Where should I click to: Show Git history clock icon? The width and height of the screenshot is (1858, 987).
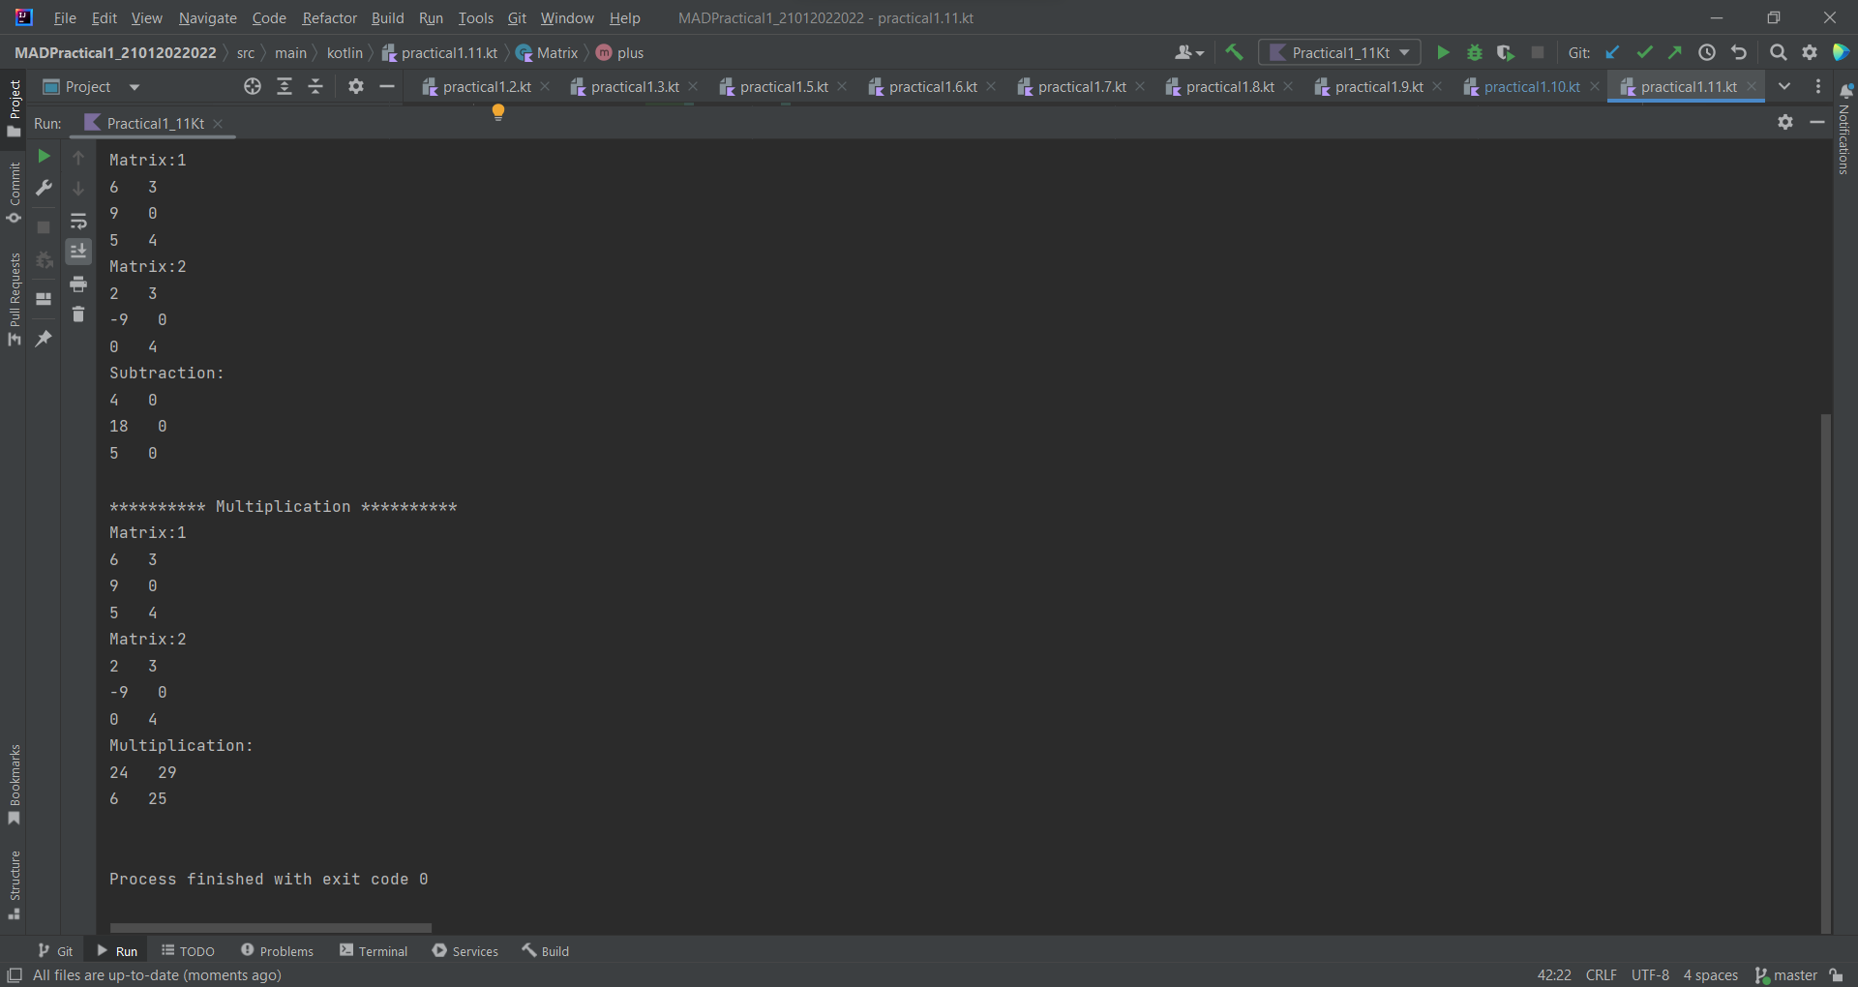pyautogui.click(x=1707, y=53)
